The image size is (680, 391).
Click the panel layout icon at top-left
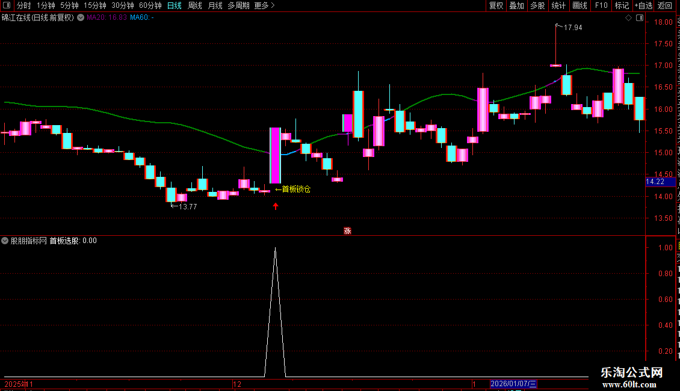(7, 5)
